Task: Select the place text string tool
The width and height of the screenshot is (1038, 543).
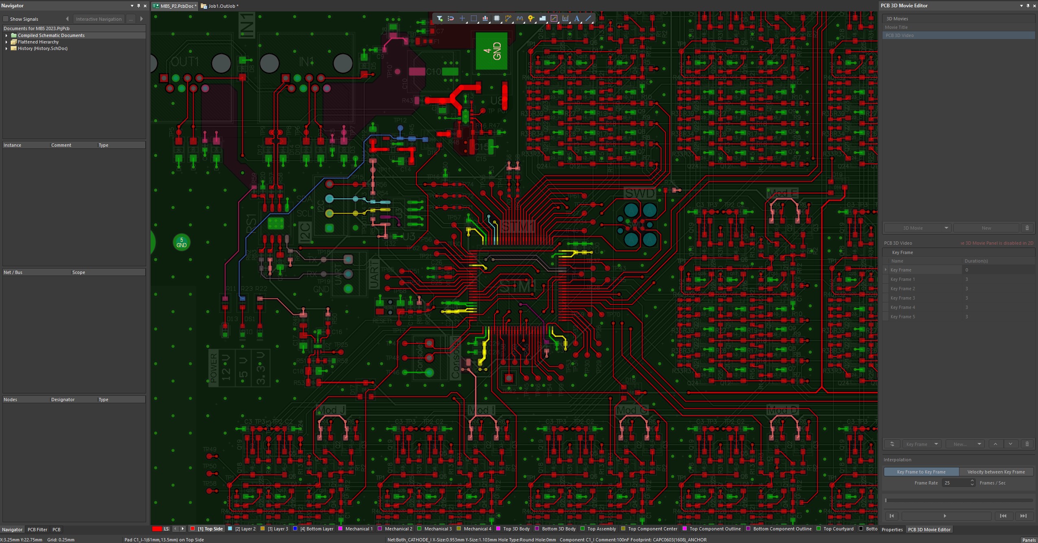Action: click(x=576, y=18)
